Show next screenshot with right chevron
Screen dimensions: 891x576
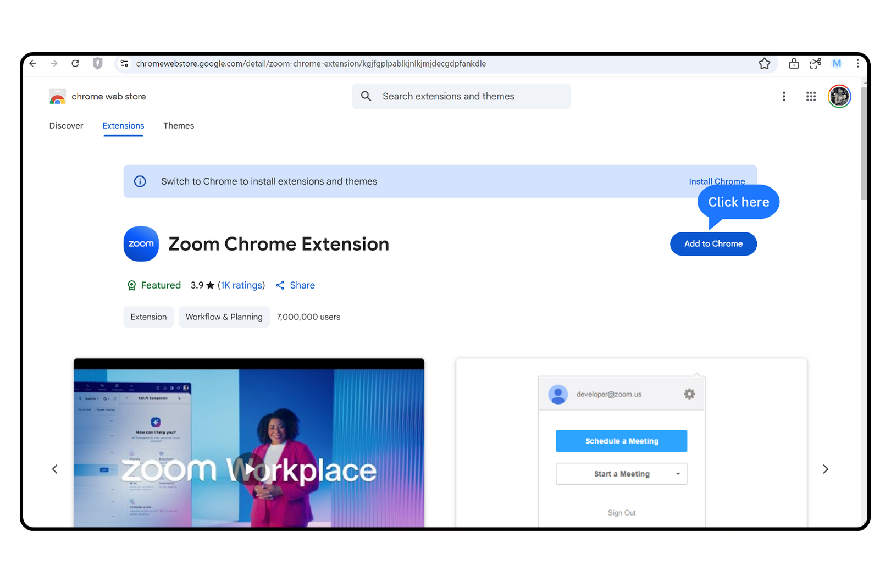pyautogui.click(x=825, y=469)
